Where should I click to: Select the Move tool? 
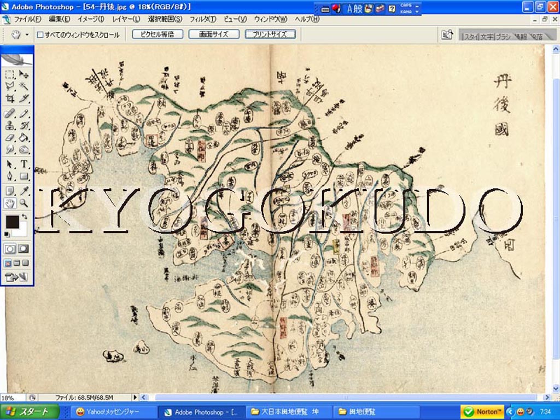pyautogui.click(x=24, y=74)
